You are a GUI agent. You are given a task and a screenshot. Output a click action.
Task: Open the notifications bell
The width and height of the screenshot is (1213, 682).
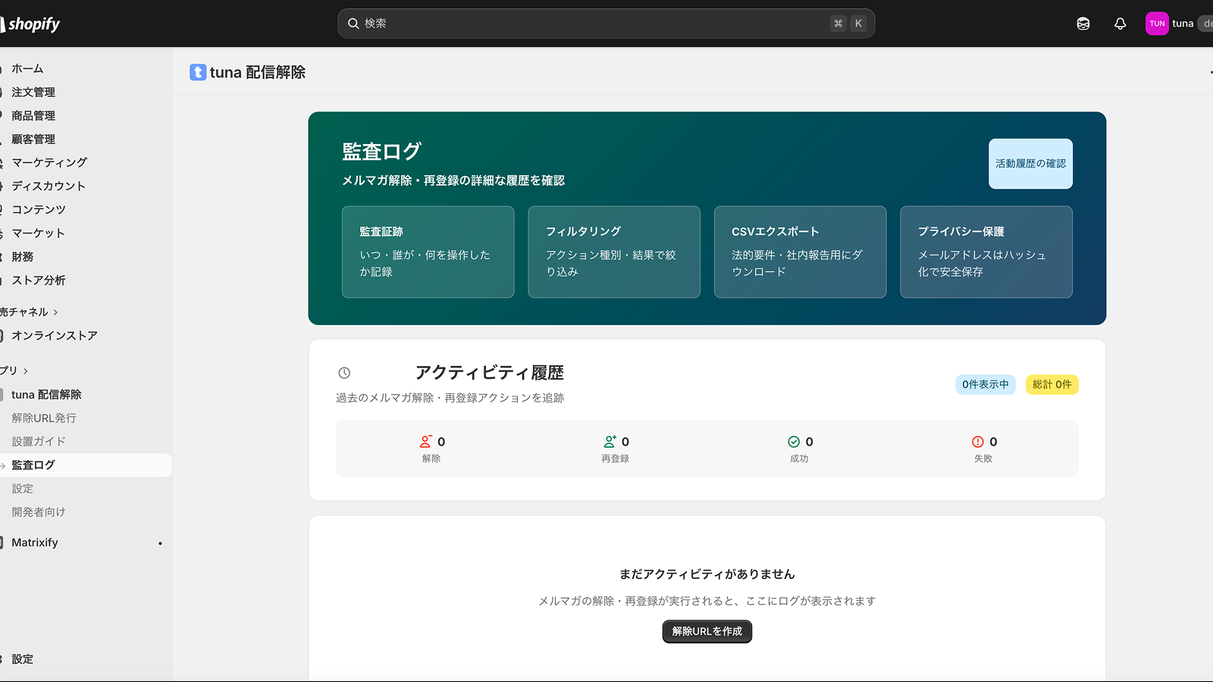pyautogui.click(x=1120, y=23)
